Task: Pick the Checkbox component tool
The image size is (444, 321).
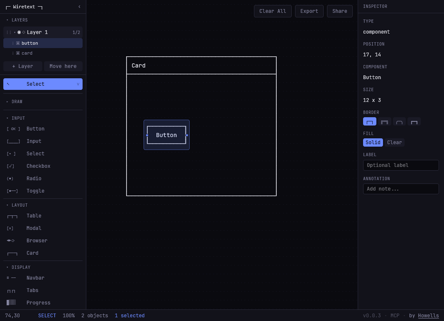Action: pyautogui.click(x=38, y=166)
